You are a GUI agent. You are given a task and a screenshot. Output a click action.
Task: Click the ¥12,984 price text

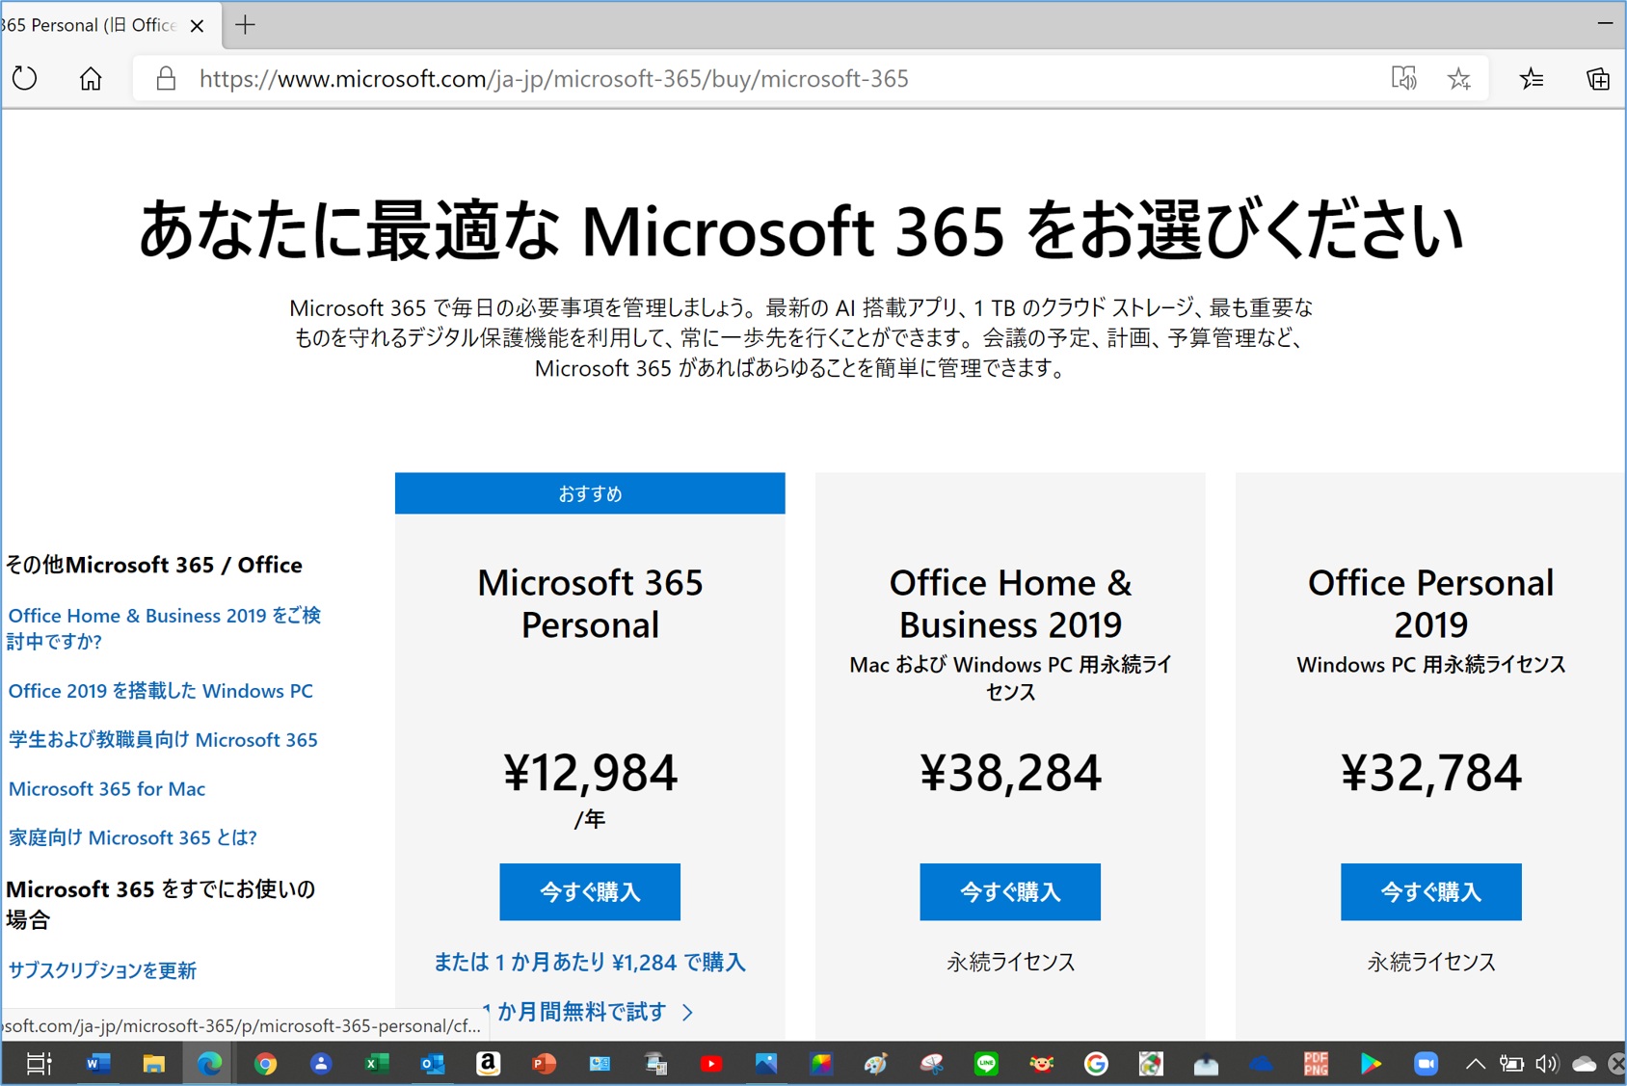coord(590,773)
